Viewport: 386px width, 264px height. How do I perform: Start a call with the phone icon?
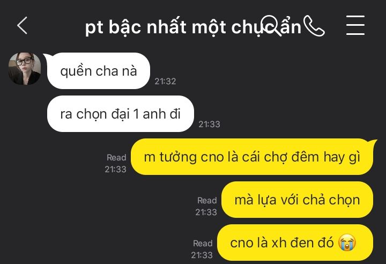pyautogui.click(x=314, y=26)
